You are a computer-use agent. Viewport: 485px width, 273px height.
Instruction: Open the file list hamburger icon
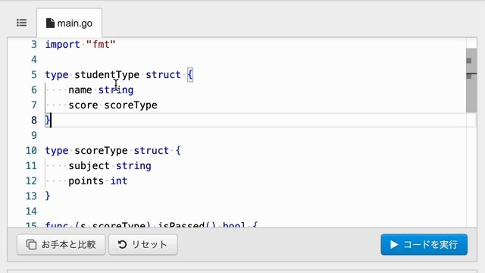tap(22, 23)
